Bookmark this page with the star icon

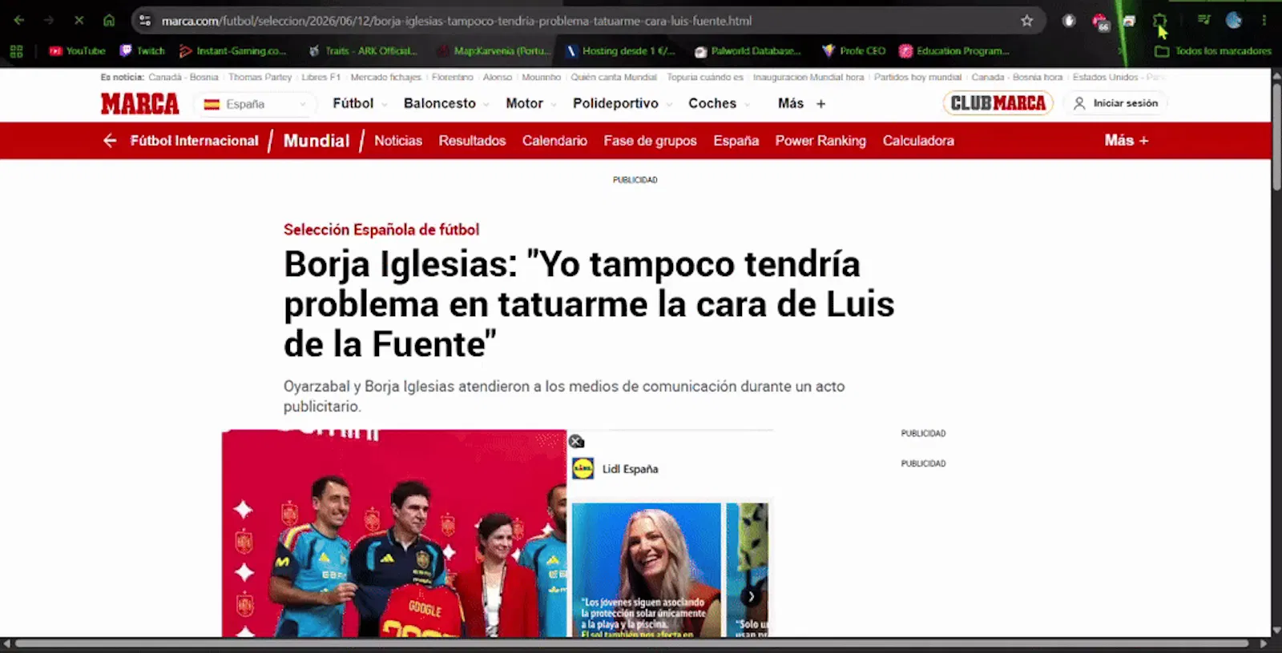click(x=1026, y=21)
